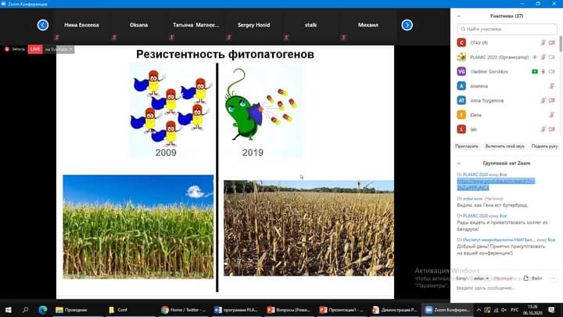Click lab camera-off icon
This screenshot has width=563, height=317.
point(552,129)
